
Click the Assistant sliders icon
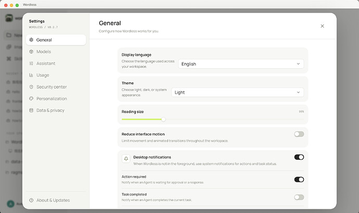click(x=31, y=64)
